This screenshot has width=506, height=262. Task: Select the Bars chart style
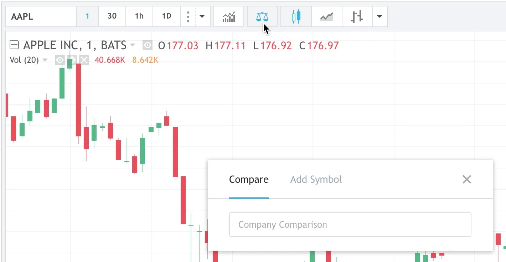click(357, 16)
